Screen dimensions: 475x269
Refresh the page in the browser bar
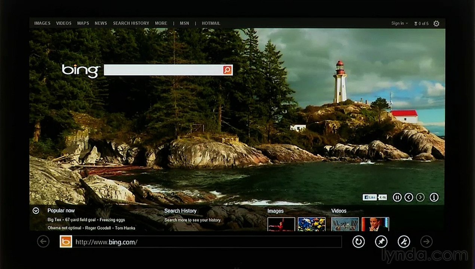pos(358,242)
